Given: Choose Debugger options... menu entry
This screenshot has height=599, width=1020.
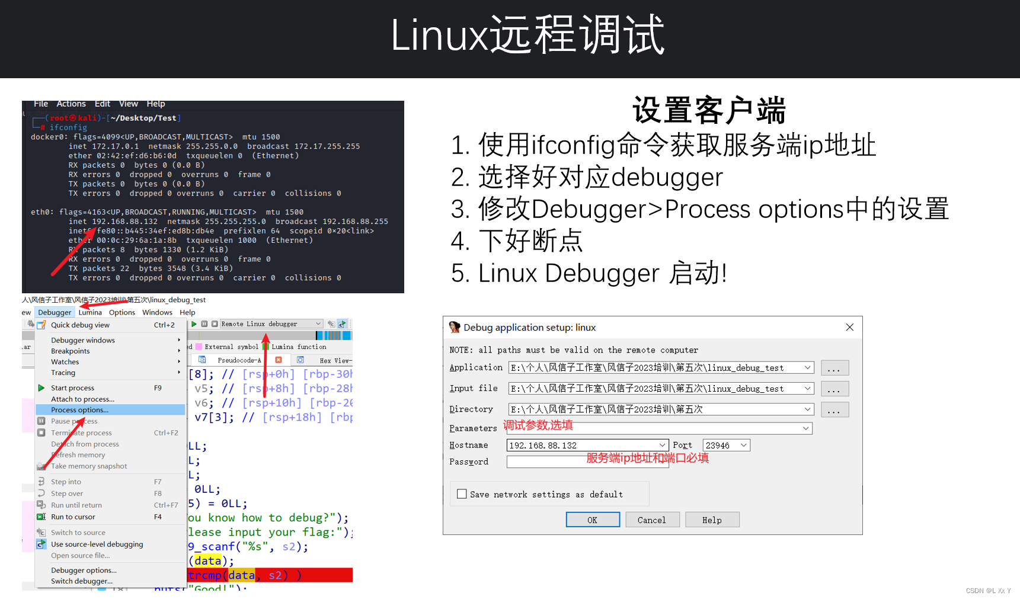Looking at the screenshot, I should (110, 570).
